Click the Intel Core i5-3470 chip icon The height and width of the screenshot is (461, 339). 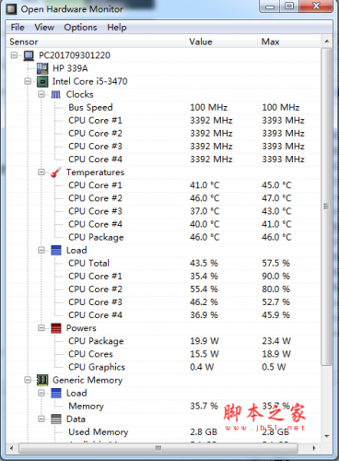42,81
